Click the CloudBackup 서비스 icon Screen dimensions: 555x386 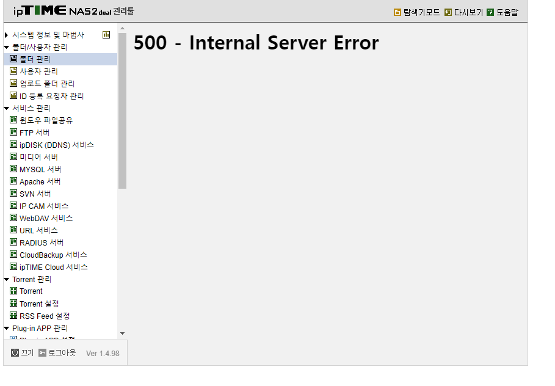[13, 254]
